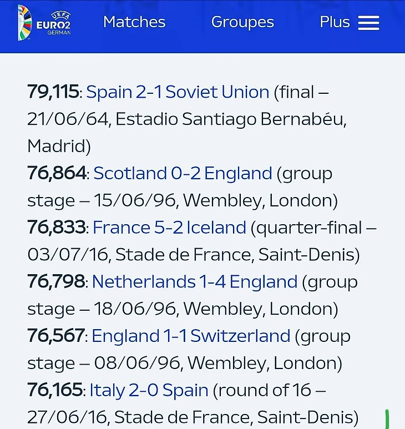This screenshot has width=405, height=429.
Task: Select the Netherlands 1-4 England link
Action: coord(194,282)
